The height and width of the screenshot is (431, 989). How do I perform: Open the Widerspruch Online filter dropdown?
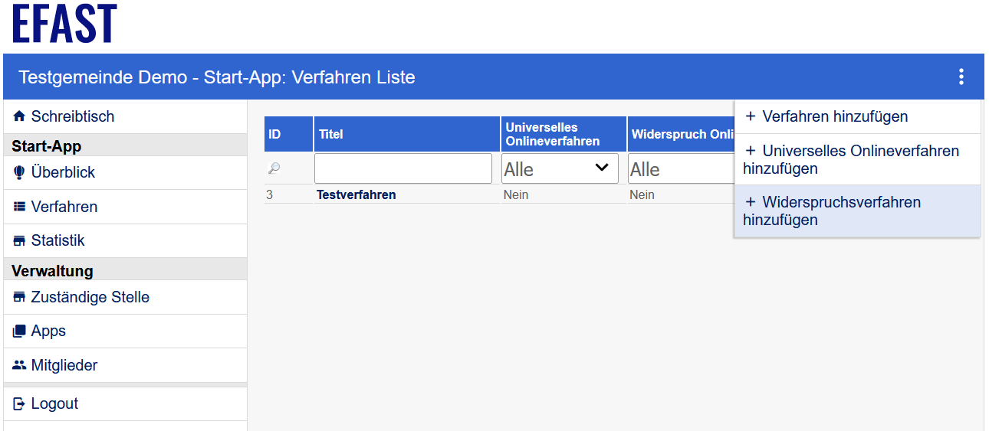point(678,168)
